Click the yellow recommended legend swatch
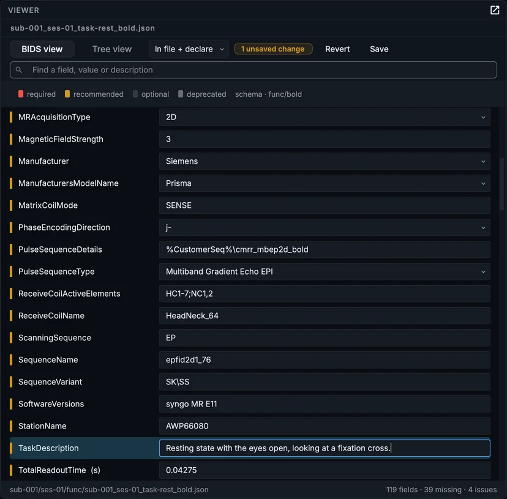This screenshot has width=507, height=499. (67, 94)
